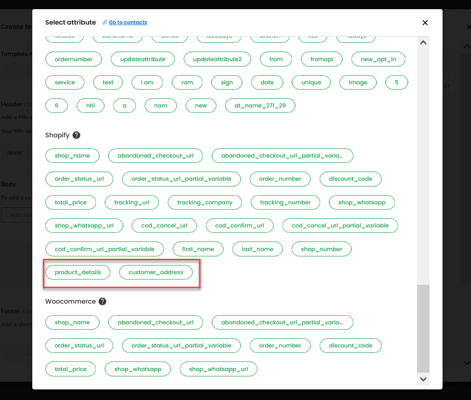Viewport: 471px width, 400px height.
Task: Select Woocommerce shop_whatsapp attribute
Action: tap(137, 369)
